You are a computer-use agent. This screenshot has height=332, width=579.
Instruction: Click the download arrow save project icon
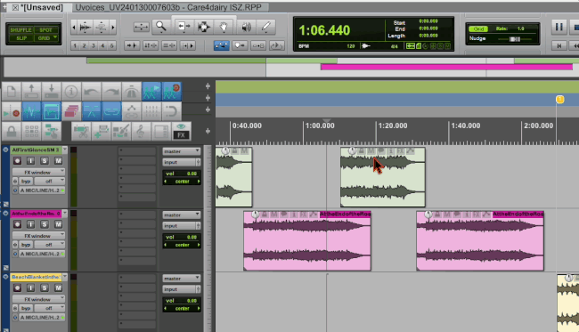coord(51,91)
